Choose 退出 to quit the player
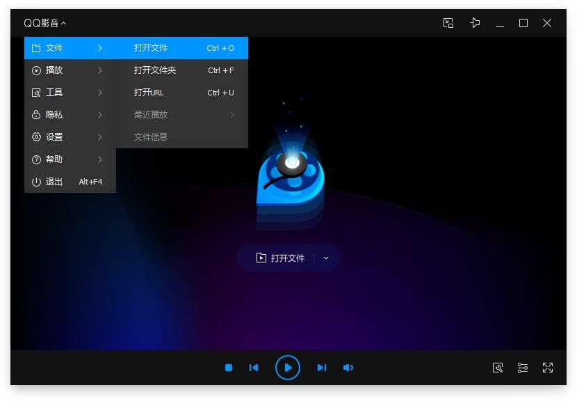This screenshot has height=401, width=577. (x=70, y=181)
